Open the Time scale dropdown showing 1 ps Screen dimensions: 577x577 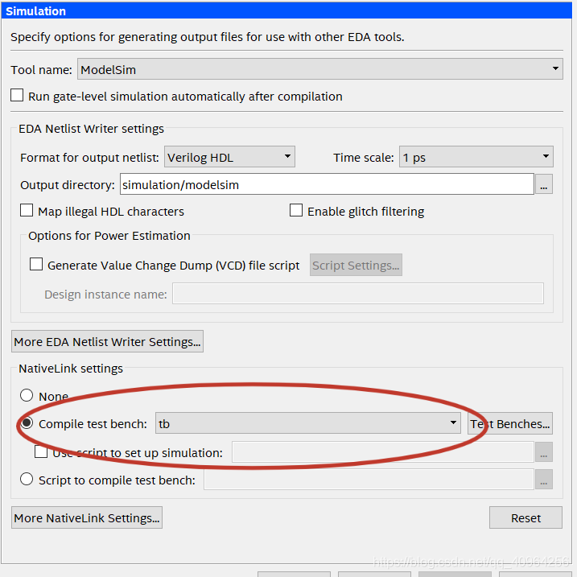[x=476, y=157]
